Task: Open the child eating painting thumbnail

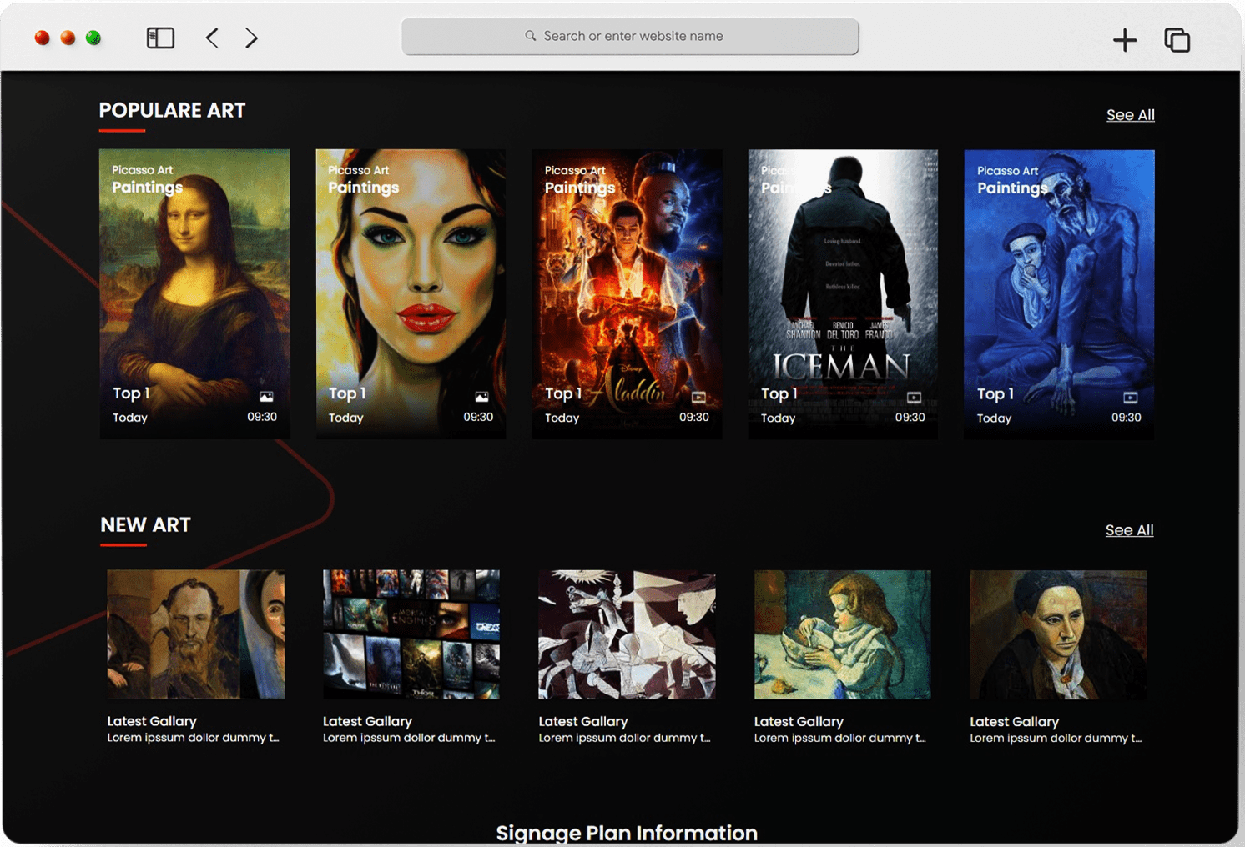Action: [842, 634]
